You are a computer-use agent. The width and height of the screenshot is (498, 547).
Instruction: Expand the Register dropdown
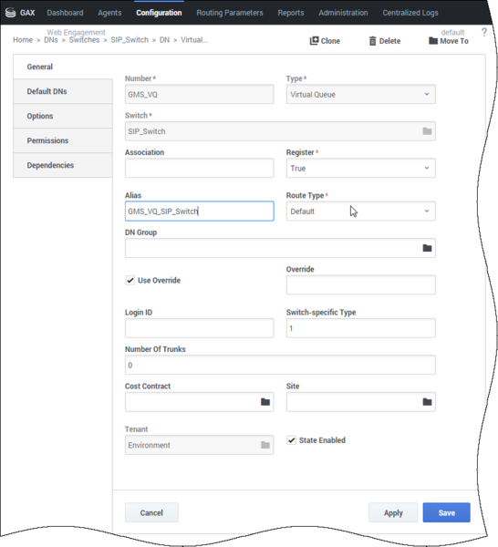tap(361, 168)
